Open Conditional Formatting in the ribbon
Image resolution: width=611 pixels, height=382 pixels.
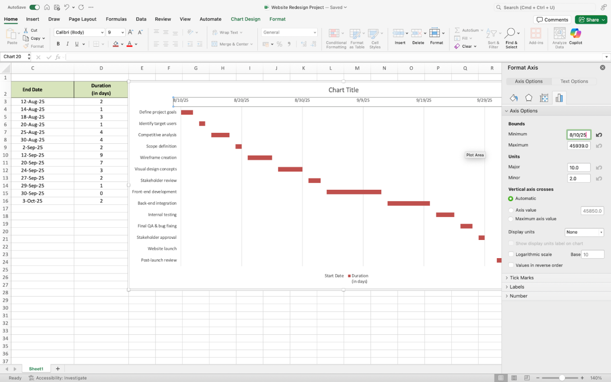point(336,38)
